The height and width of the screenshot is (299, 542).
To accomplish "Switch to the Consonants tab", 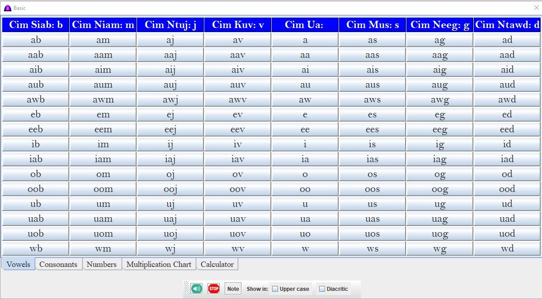I will (x=58, y=264).
